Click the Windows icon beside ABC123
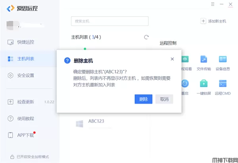 80,124
